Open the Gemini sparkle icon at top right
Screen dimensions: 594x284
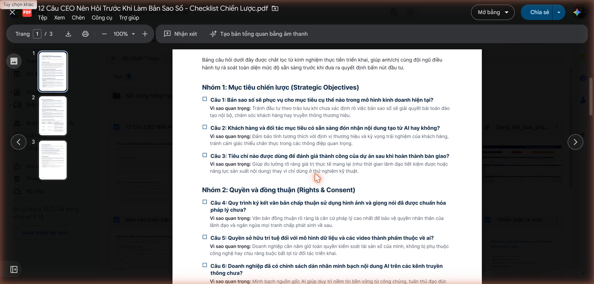click(577, 12)
